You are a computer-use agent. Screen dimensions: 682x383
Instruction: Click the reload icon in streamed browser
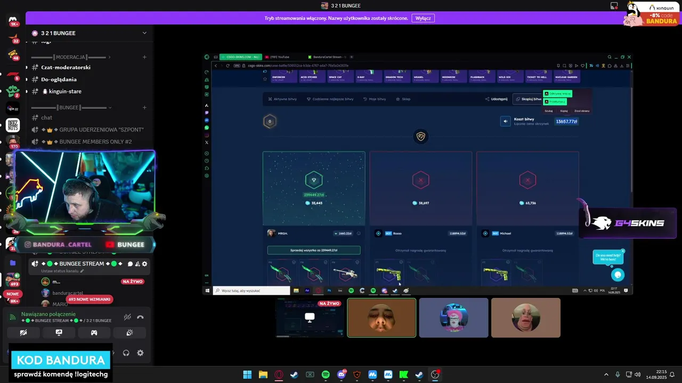[x=228, y=65]
